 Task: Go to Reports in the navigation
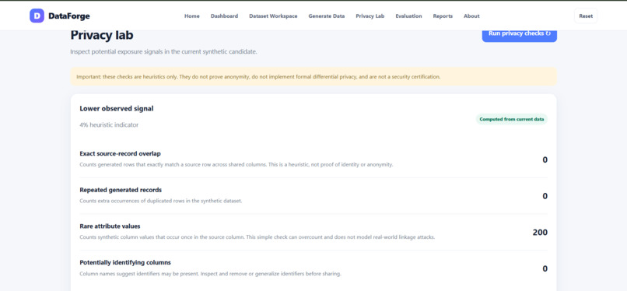(443, 16)
